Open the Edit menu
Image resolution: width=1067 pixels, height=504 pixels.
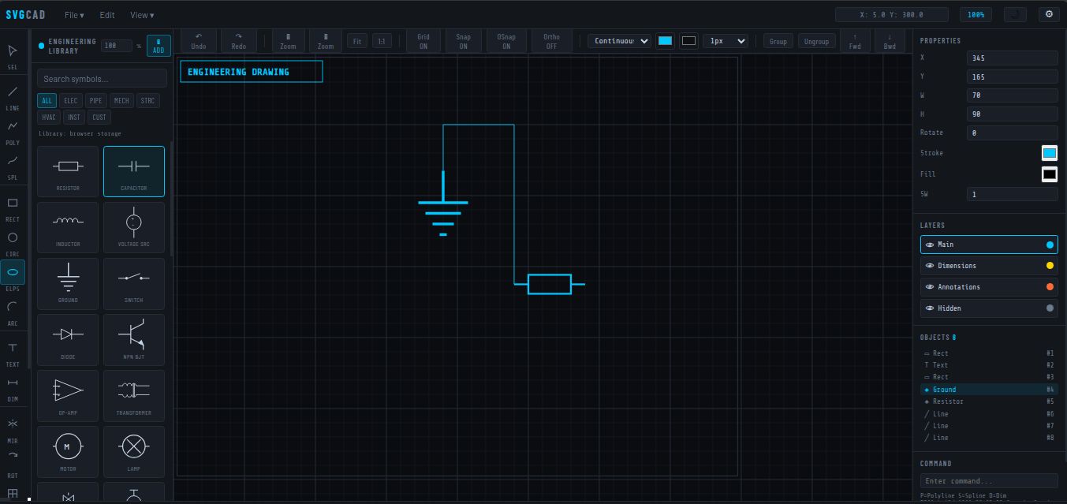107,15
